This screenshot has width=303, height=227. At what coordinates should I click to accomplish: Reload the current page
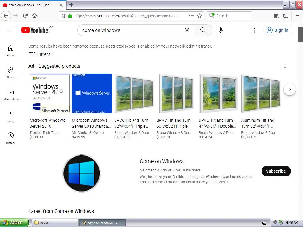tap(25, 16)
